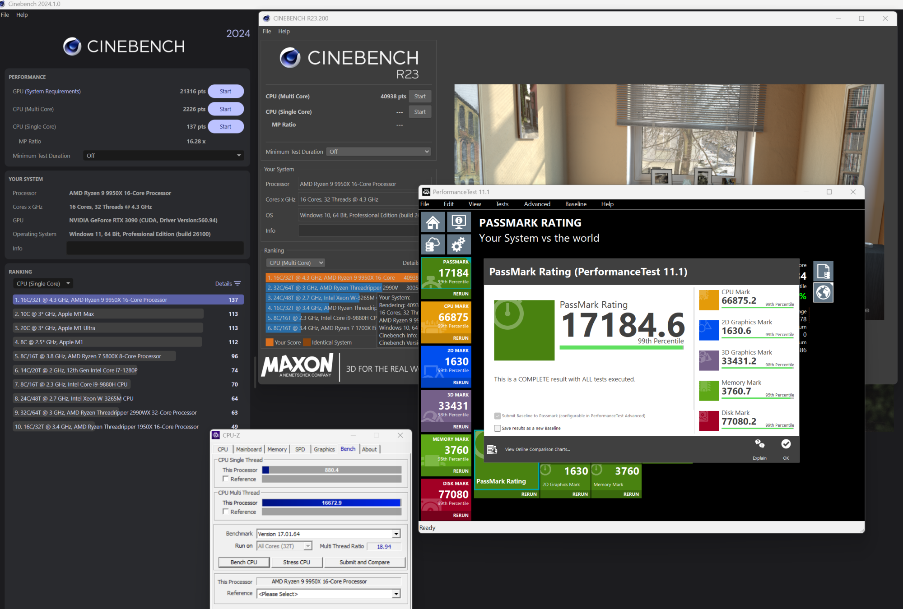Click RERUN under the sidebar 3D MARK tile

[x=461, y=427]
